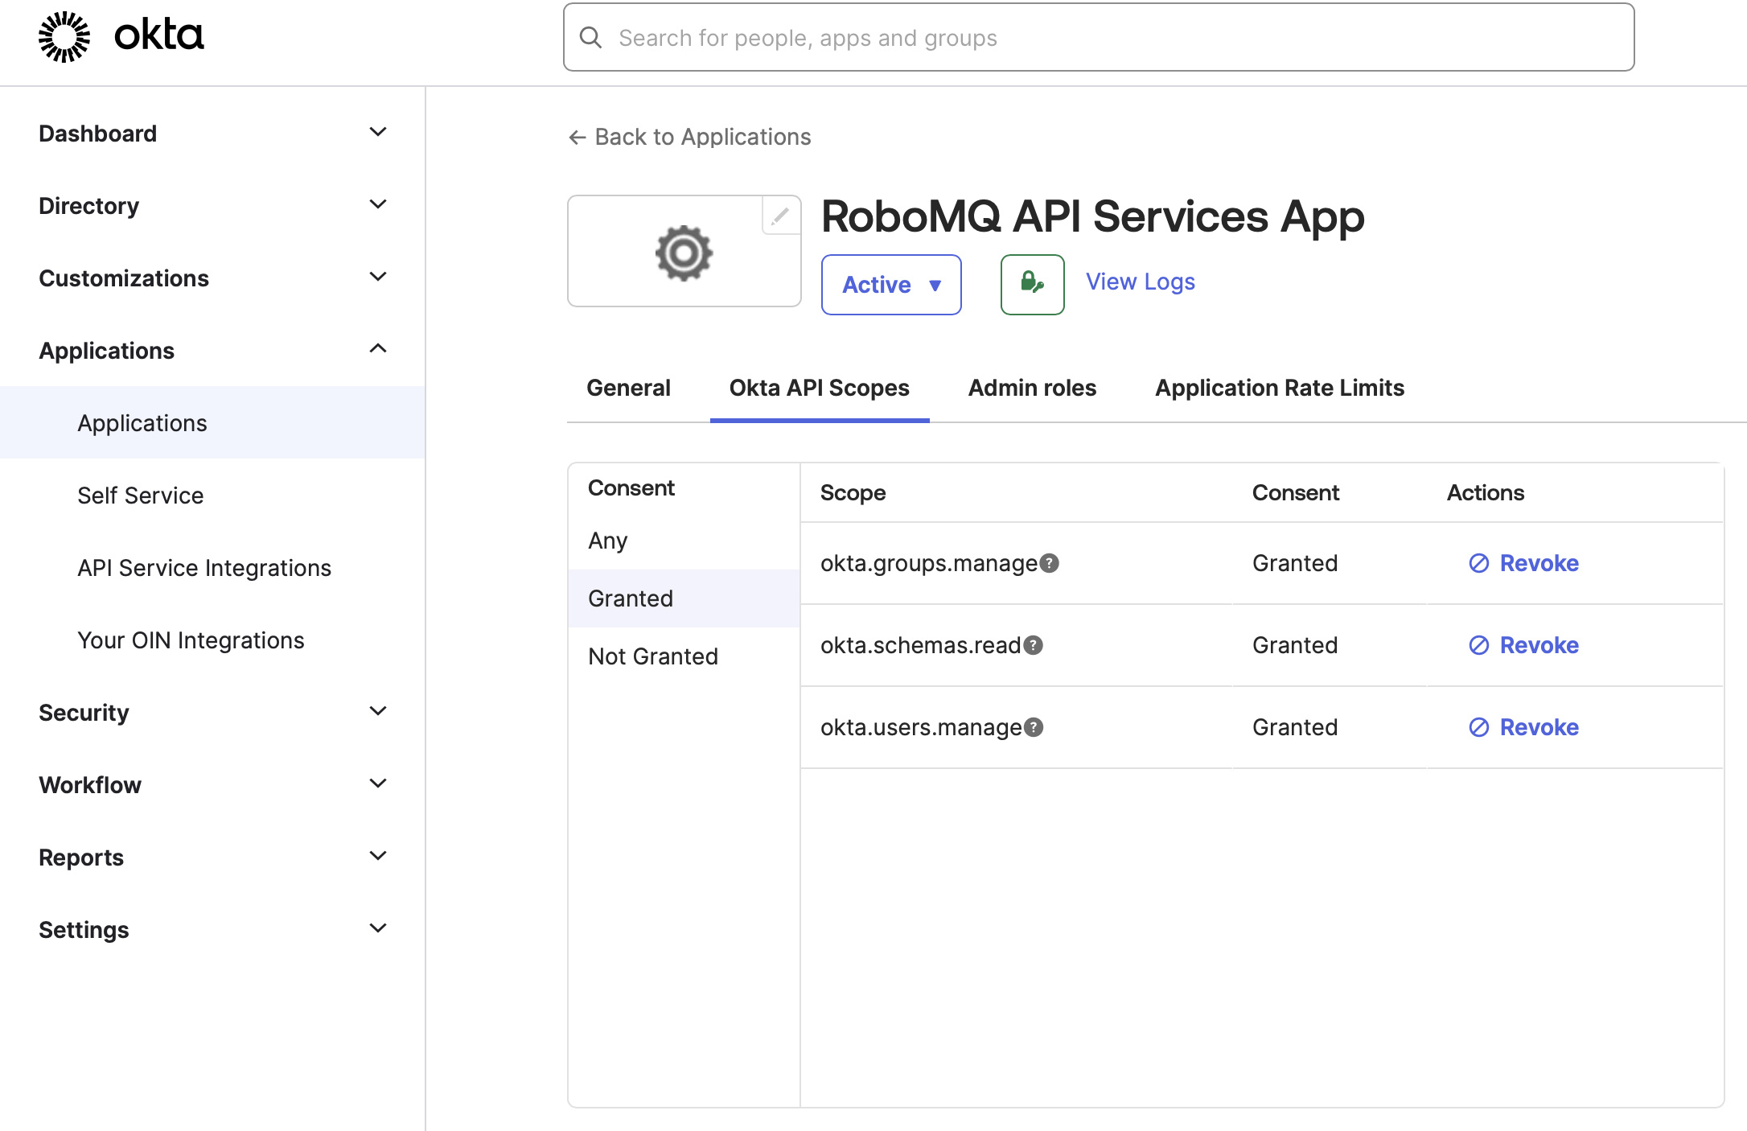
Task: Click help icon next to okta.users.manage
Action: click(1034, 727)
